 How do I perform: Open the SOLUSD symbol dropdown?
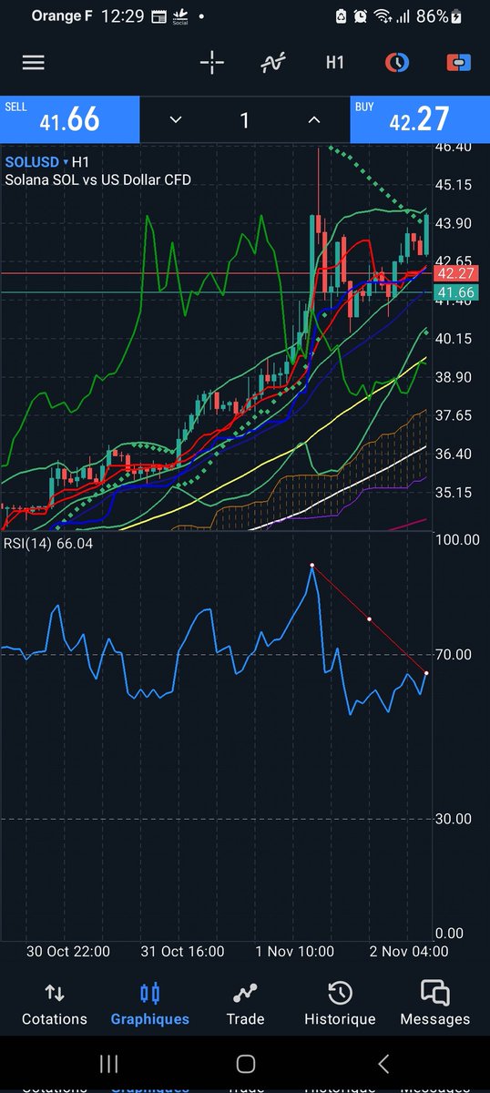(38, 162)
